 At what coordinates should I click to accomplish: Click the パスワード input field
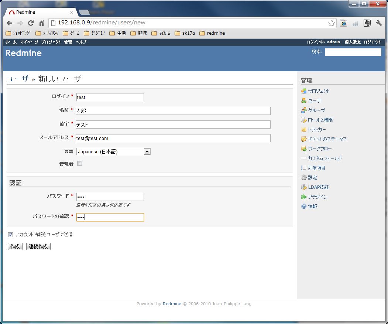(x=110, y=197)
